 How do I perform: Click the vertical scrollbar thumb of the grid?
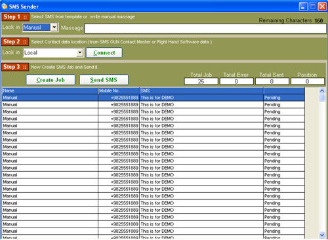coord(322,98)
